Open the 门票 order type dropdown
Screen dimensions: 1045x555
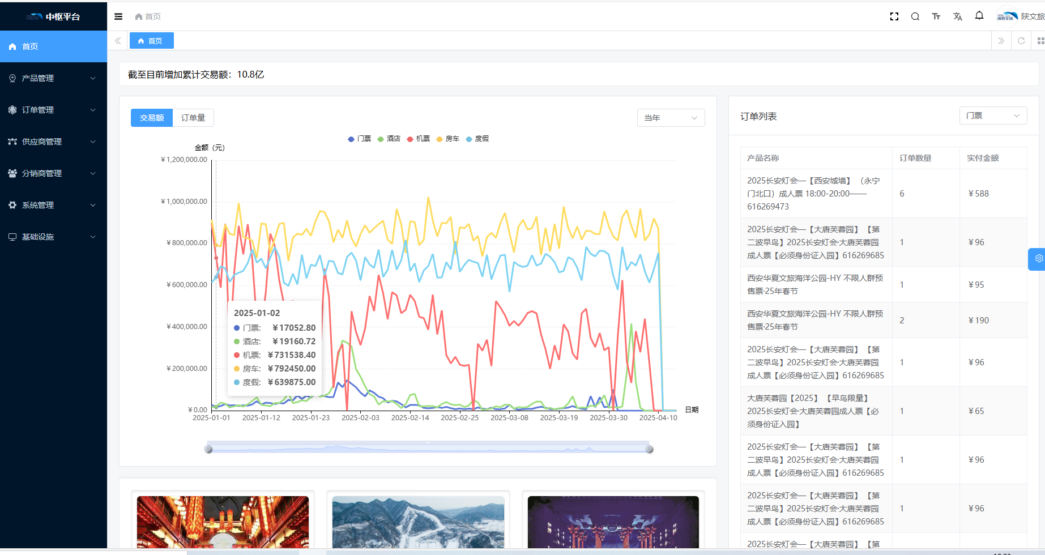993,116
